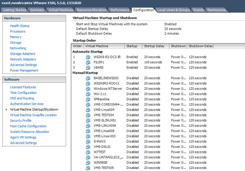Click the VM icon for VME-Linux008
Image resolution: width=245 pixels, height=171 pixels.
coord(88,131)
